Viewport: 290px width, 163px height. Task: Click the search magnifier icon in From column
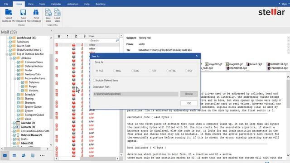(117, 40)
